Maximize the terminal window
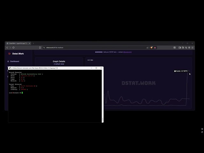This screenshot has width=204, height=153. pyautogui.click(x=96, y=68)
